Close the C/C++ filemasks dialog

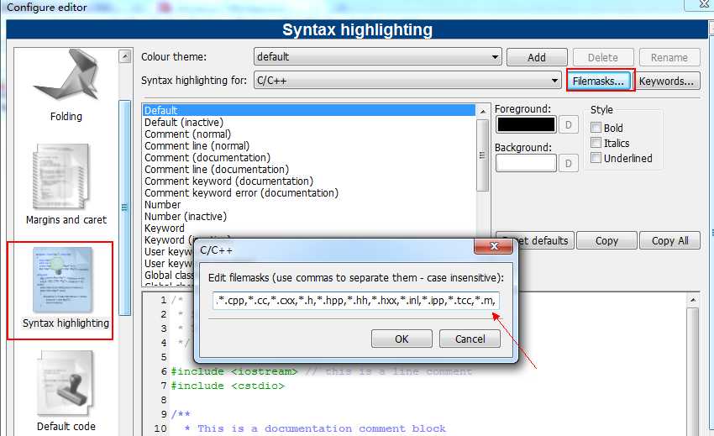[x=494, y=246]
